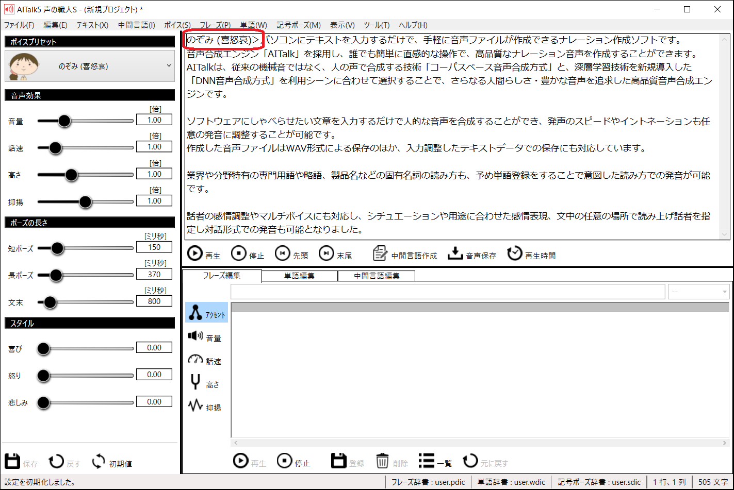Save audio with 音声保存 icon
Image resolution: width=734 pixels, height=490 pixels.
tap(472, 254)
